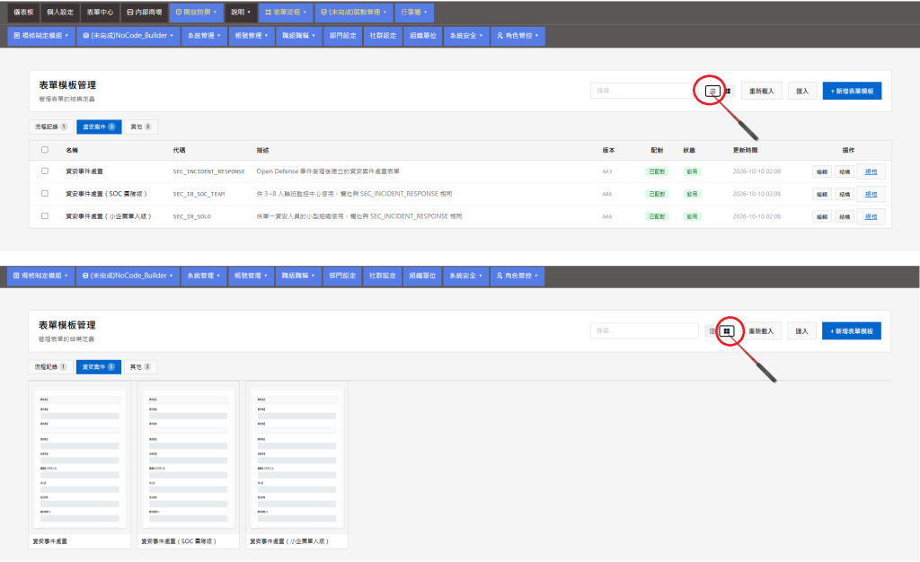Go to the 儀表板 menu item
This screenshot has width=920, height=562.
point(23,12)
